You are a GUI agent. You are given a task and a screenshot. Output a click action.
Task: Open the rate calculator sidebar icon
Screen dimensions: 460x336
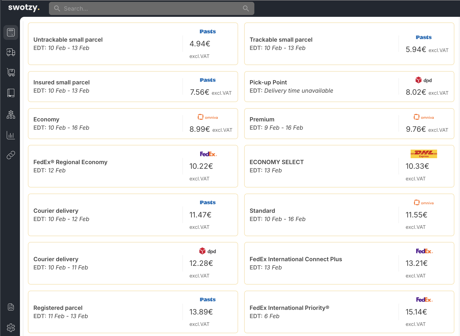pyautogui.click(x=11, y=33)
